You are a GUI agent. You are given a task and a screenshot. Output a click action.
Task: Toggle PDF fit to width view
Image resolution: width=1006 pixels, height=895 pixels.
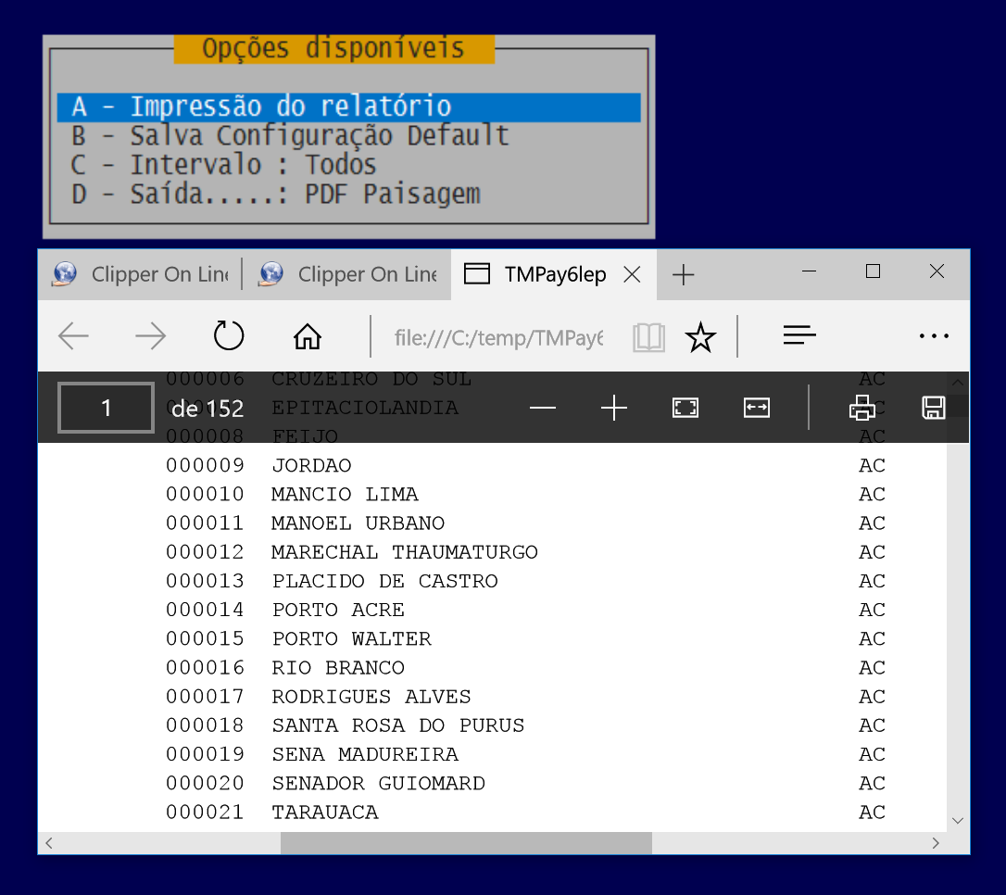pyautogui.click(x=757, y=408)
